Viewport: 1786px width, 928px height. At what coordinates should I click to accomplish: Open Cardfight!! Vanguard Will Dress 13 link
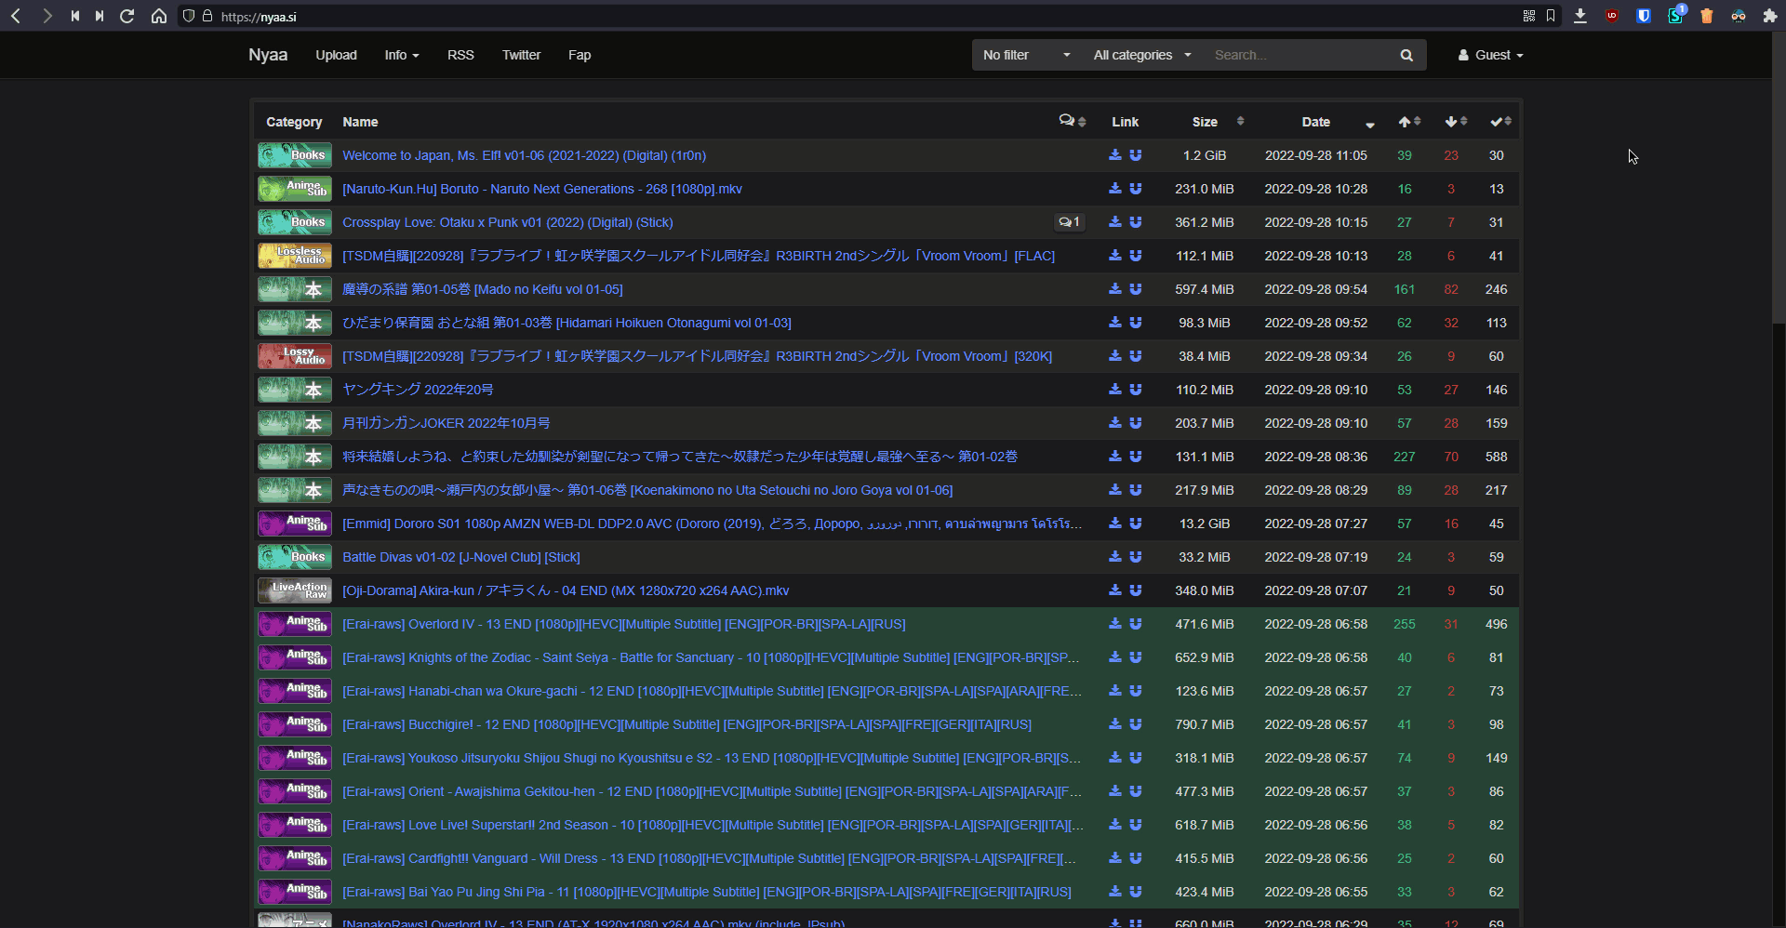click(709, 858)
